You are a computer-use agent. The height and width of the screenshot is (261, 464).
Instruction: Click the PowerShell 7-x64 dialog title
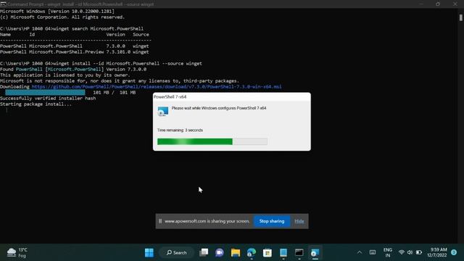(170, 96)
